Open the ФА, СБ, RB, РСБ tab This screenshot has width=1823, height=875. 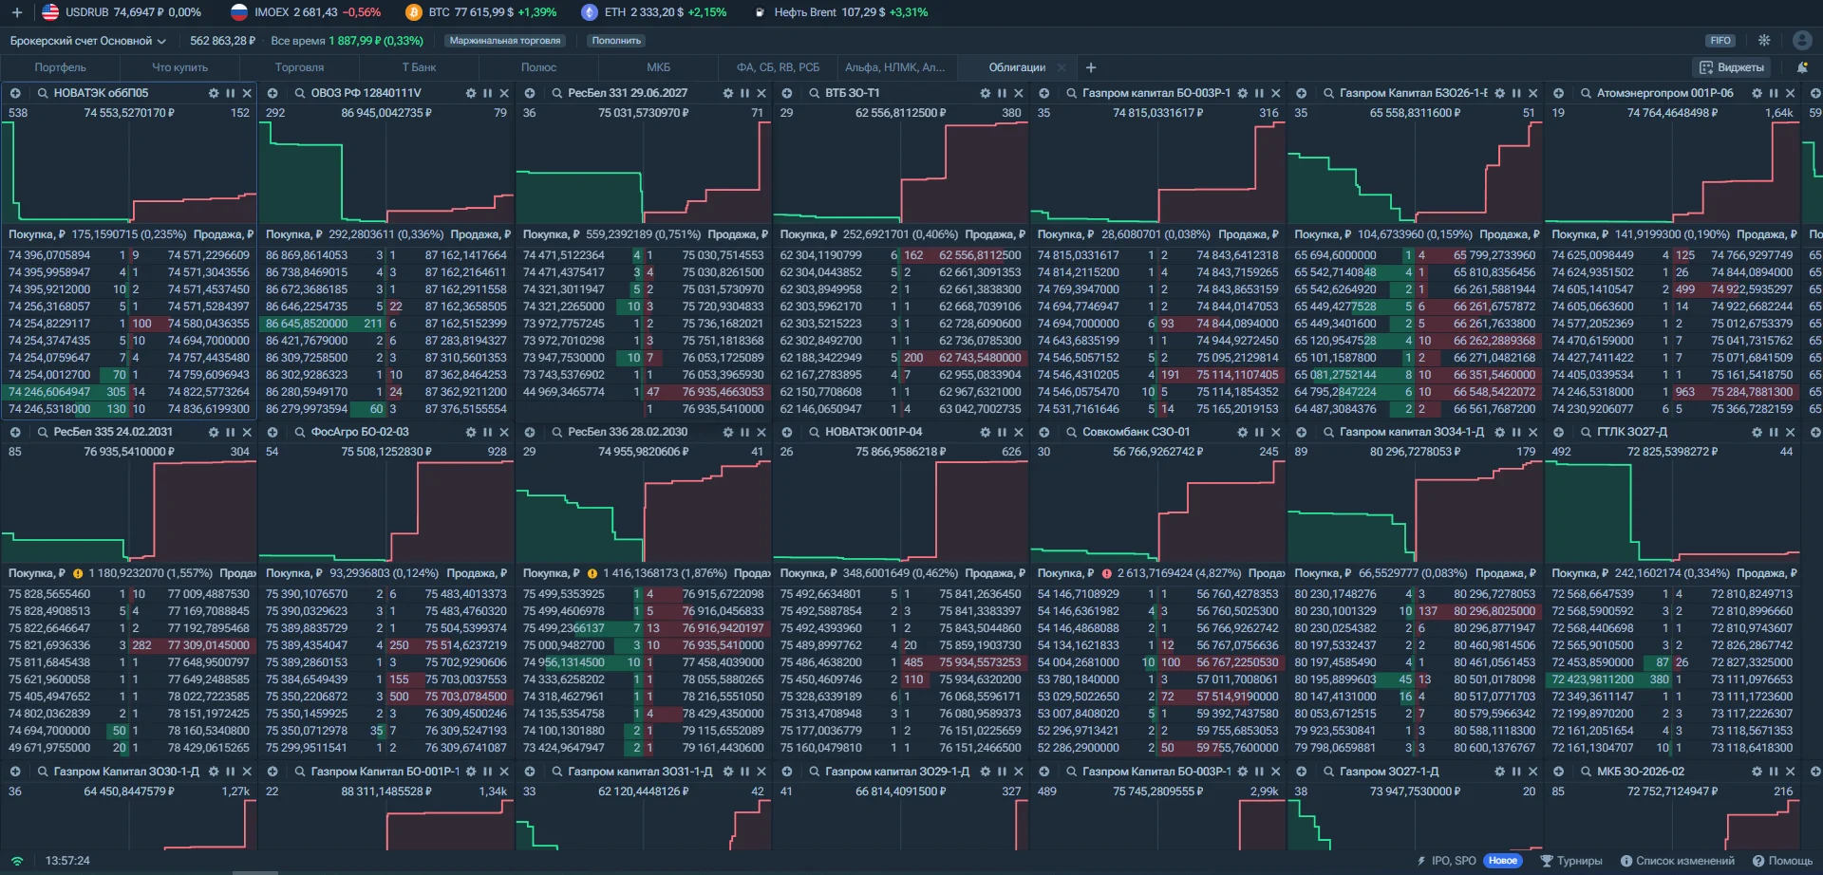pyautogui.click(x=778, y=67)
